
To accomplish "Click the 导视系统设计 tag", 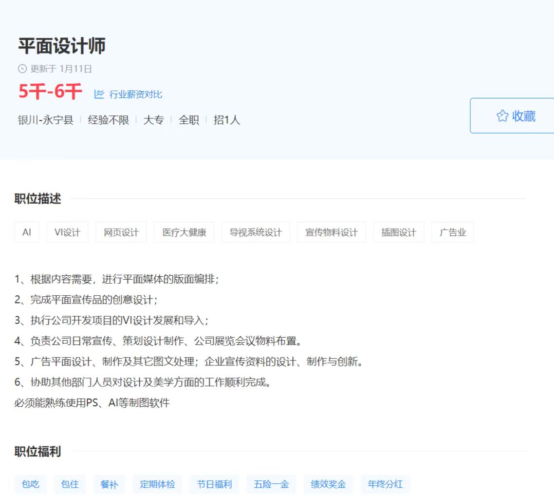I will click(x=256, y=232).
